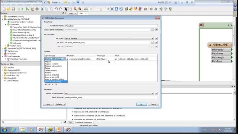Click the XML Path cell in first row
The height and width of the screenshot is (134, 238).
tap(81, 59)
